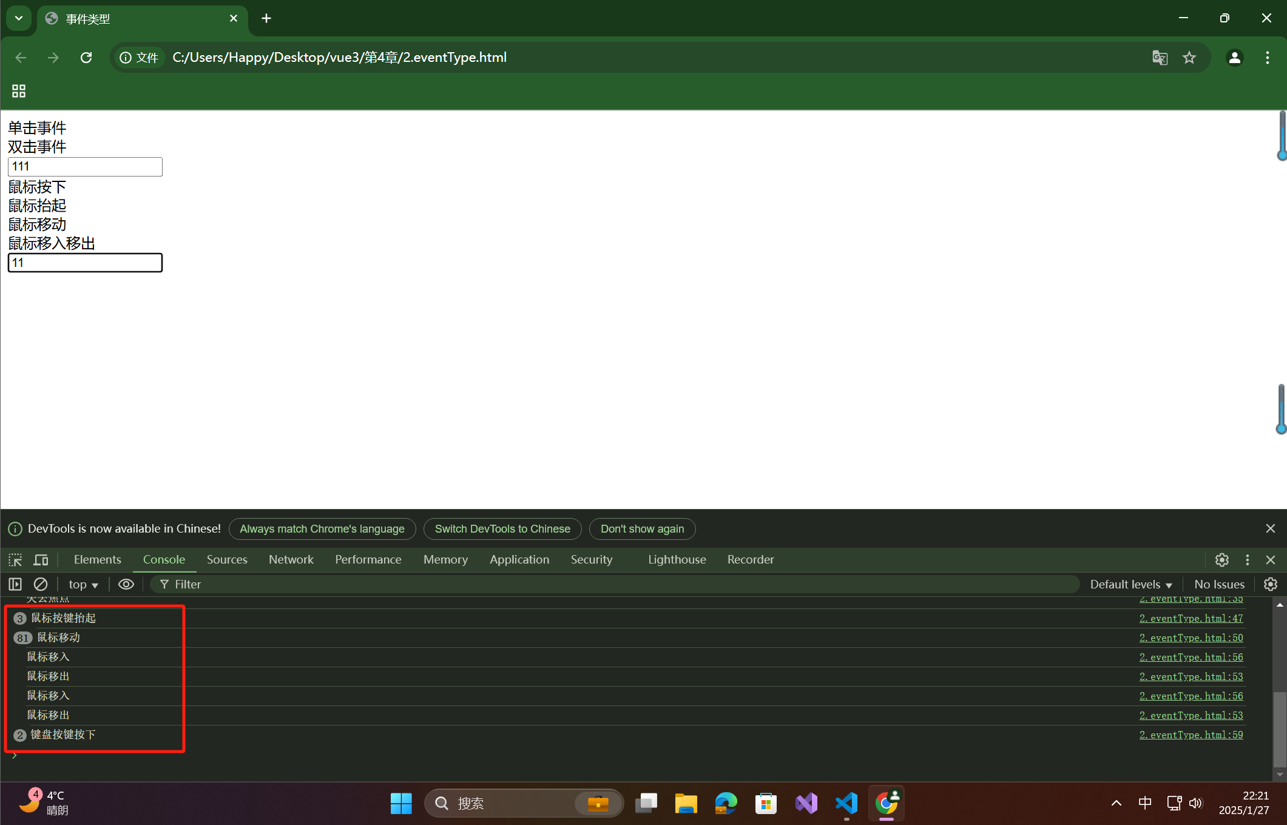Viewport: 1287px width, 825px height.
Task: Open console settings gear icon
Action: click(1270, 584)
